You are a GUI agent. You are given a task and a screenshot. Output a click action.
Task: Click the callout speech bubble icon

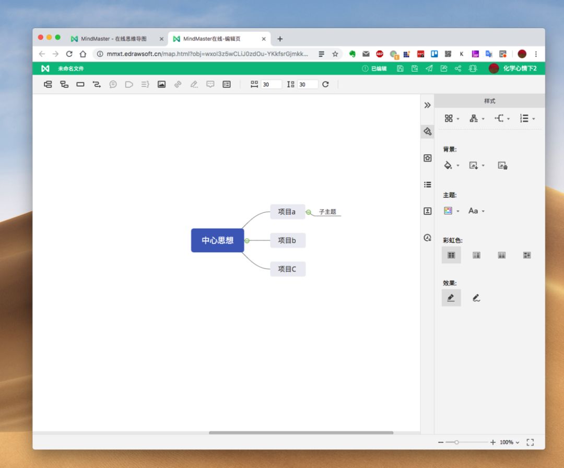(x=113, y=84)
